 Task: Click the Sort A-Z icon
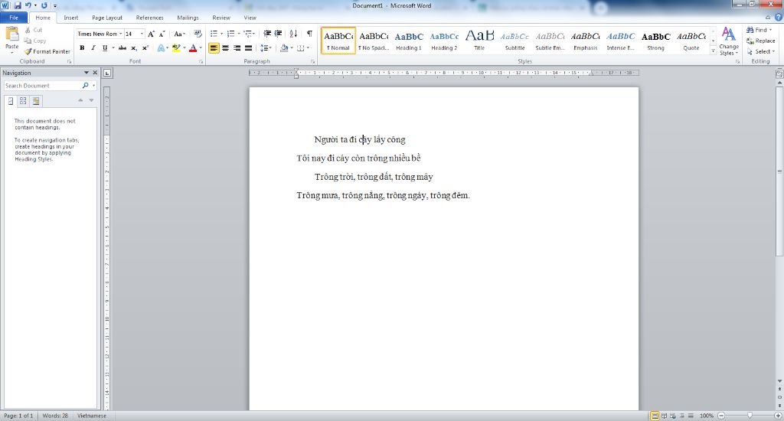tap(293, 34)
